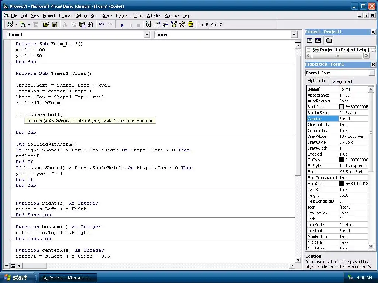Open the Menu Editor icon

(x=36, y=24)
